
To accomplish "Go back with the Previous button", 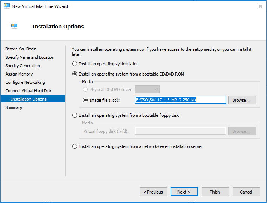I will pos(153,192).
